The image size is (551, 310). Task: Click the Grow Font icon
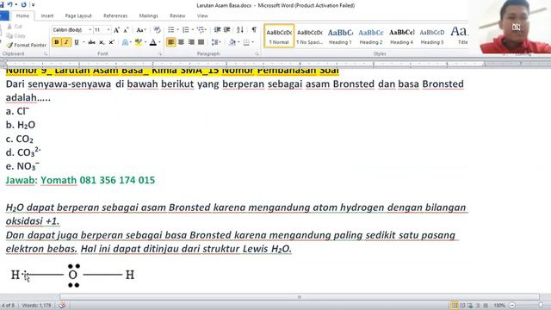(116, 30)
